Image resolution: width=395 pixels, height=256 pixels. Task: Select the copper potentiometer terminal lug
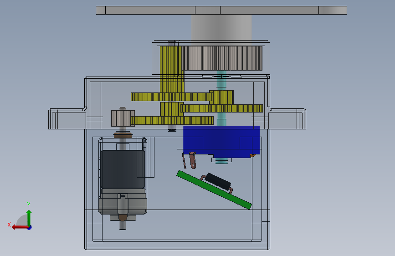click(x=192, y=160)
